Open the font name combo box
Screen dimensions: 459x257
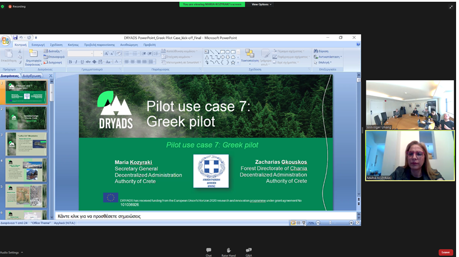(x=80, y=53)
